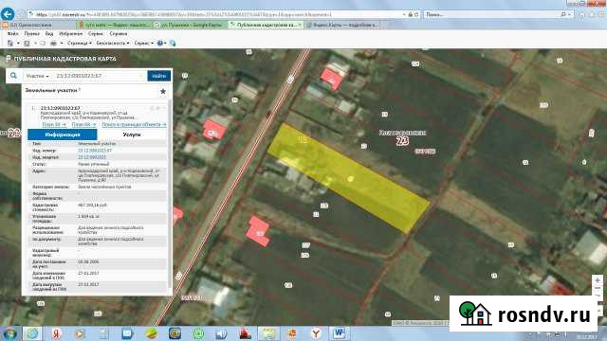Open the Безопасность dropdown menu

113,43
